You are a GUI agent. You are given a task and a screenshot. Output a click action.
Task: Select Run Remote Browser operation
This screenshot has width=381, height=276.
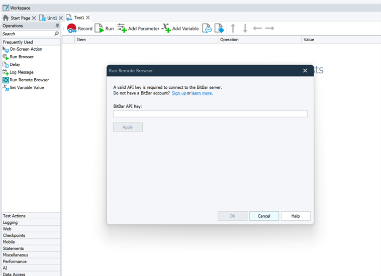click(x=26, y=80)
